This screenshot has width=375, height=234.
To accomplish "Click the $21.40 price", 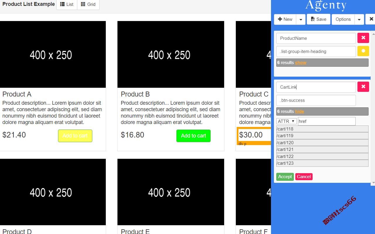I will (x=14, y=135).
